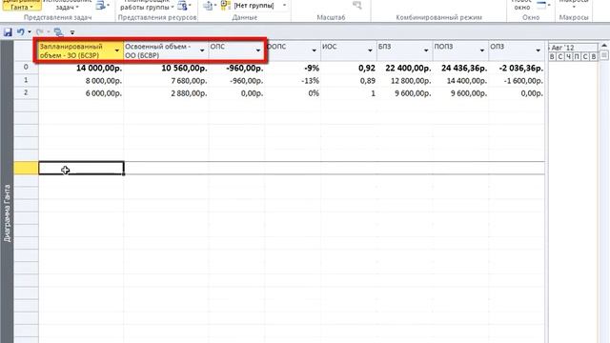Click the Новое окно button
The height and width of the screenshot is (343, 610).
pos(521,5)
